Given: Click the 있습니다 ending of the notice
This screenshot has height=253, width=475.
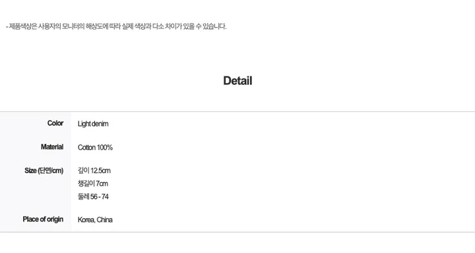Looking at the screenshot, I should click(214, 26).
